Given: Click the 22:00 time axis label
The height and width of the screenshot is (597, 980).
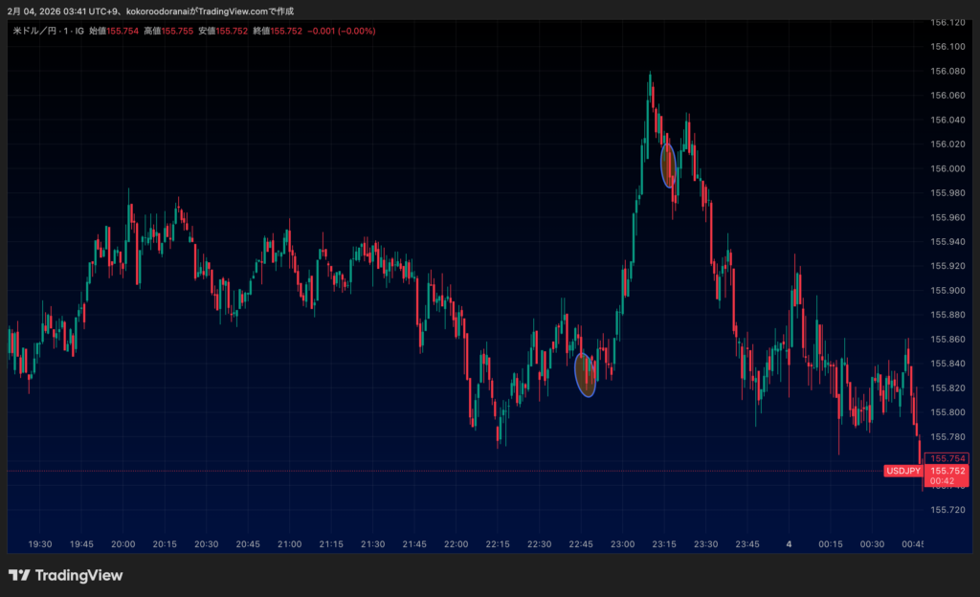Looking at the screenshot, I should click(457, 543).
